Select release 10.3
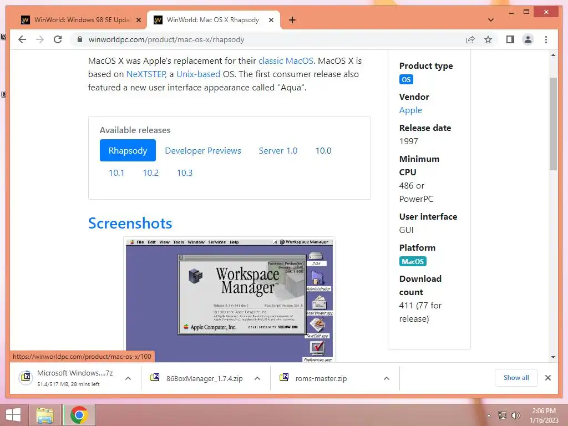Image resolution: width=568 pixels, height=426 pixels. (x=184, y=173)
